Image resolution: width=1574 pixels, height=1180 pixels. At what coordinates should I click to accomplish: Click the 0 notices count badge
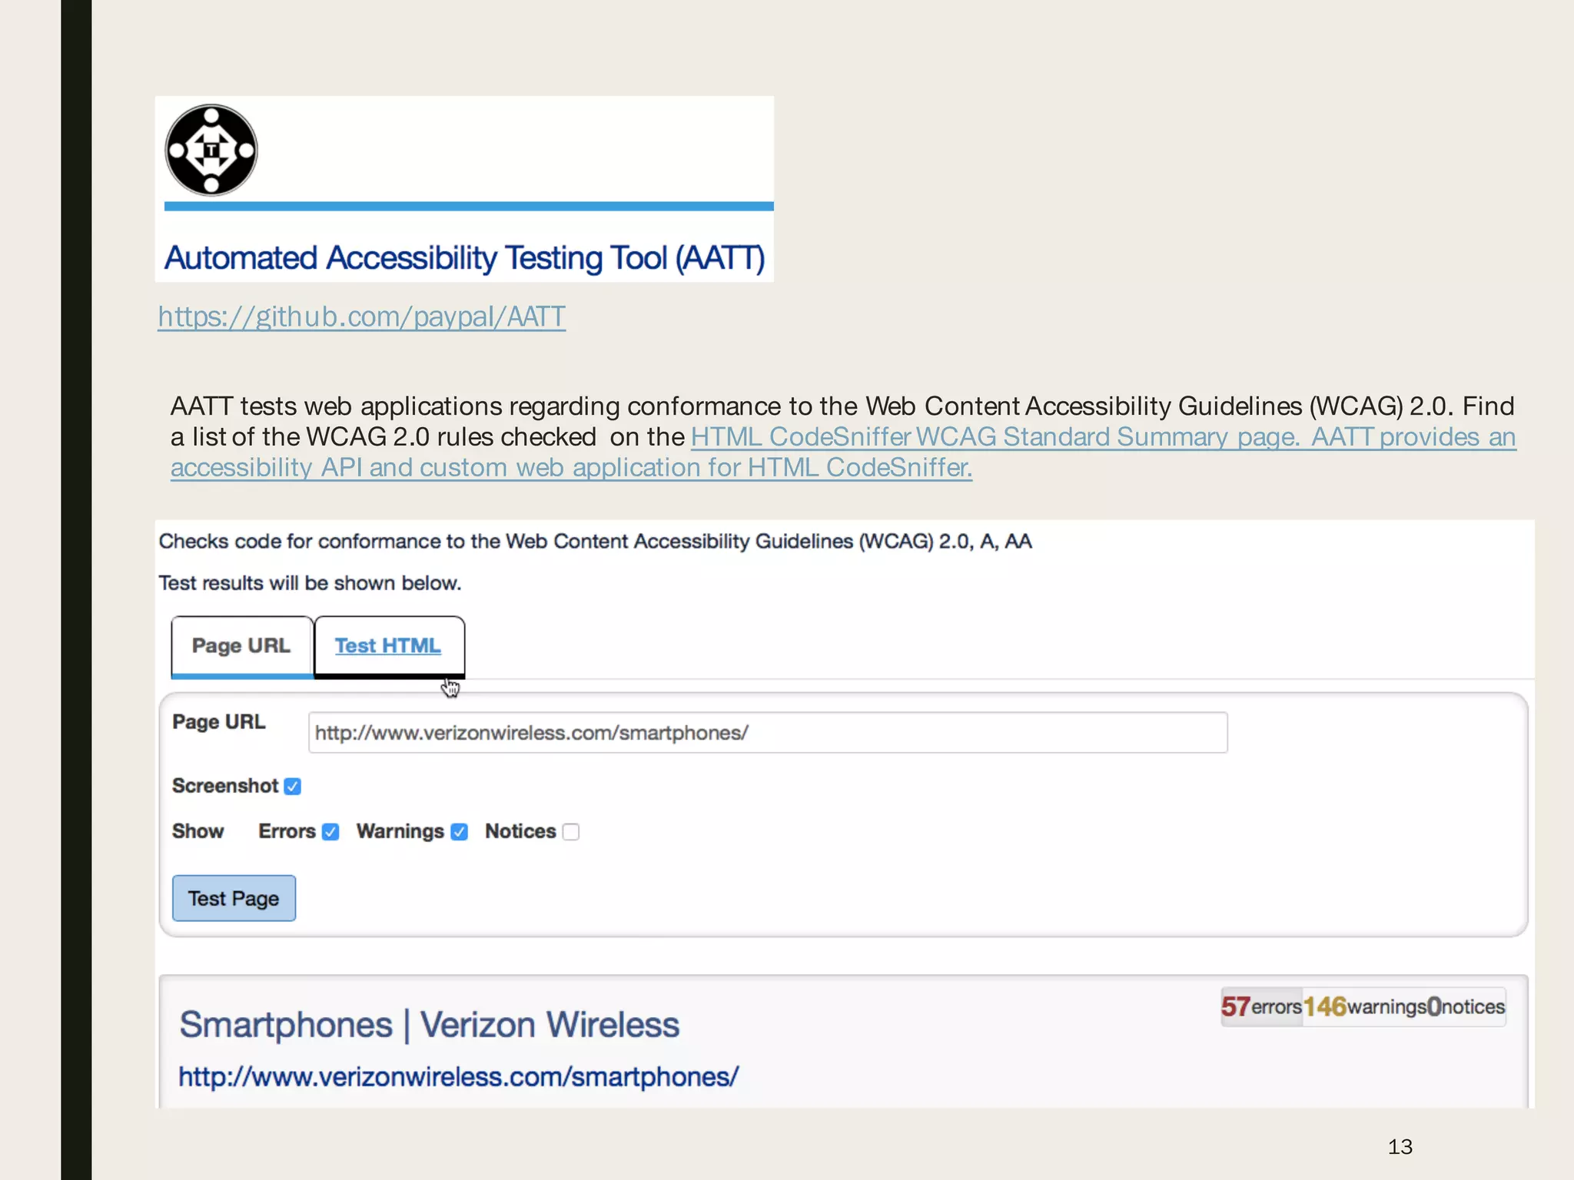[x=1466, y=1006]
